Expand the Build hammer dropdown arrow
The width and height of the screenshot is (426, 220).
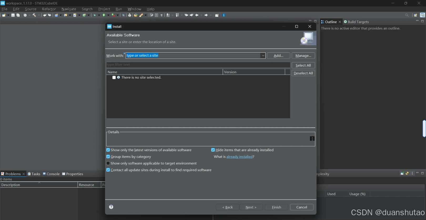click(39, 15)
